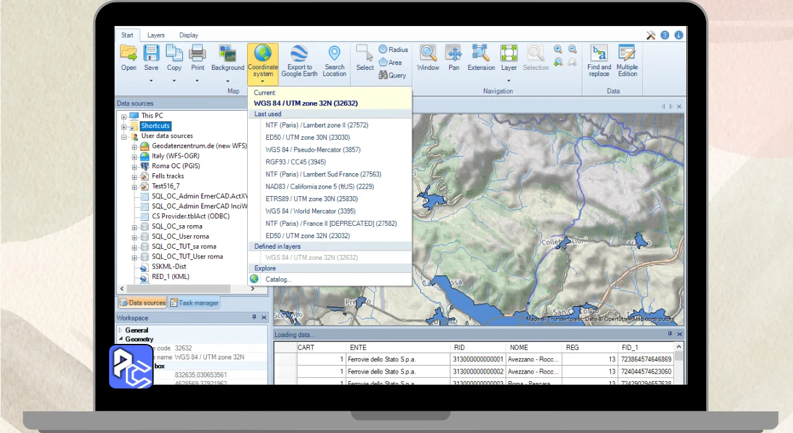Viewport: 793px width, 433px height.
Task: Open the Search Location tool
Action: pyautogui.click(x=334, y=54)
